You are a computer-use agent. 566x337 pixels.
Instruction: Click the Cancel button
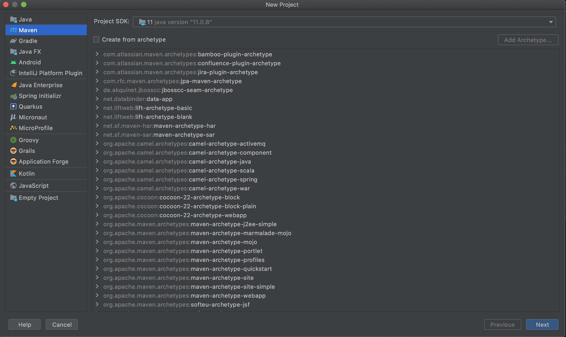(x=62, y=325)
